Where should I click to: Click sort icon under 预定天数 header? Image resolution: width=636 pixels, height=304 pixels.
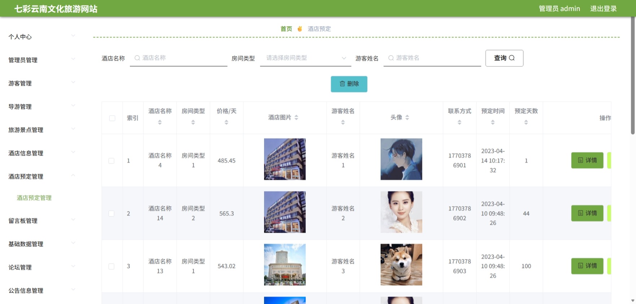pos(526,122)
